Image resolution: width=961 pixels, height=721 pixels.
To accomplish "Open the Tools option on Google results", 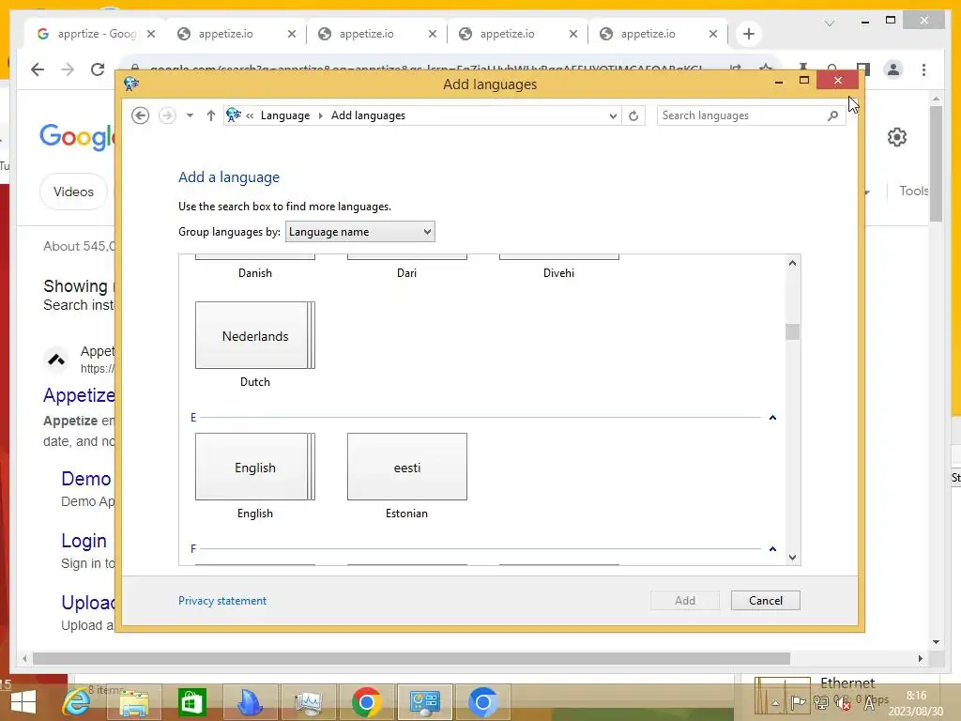I will point(913,191).
